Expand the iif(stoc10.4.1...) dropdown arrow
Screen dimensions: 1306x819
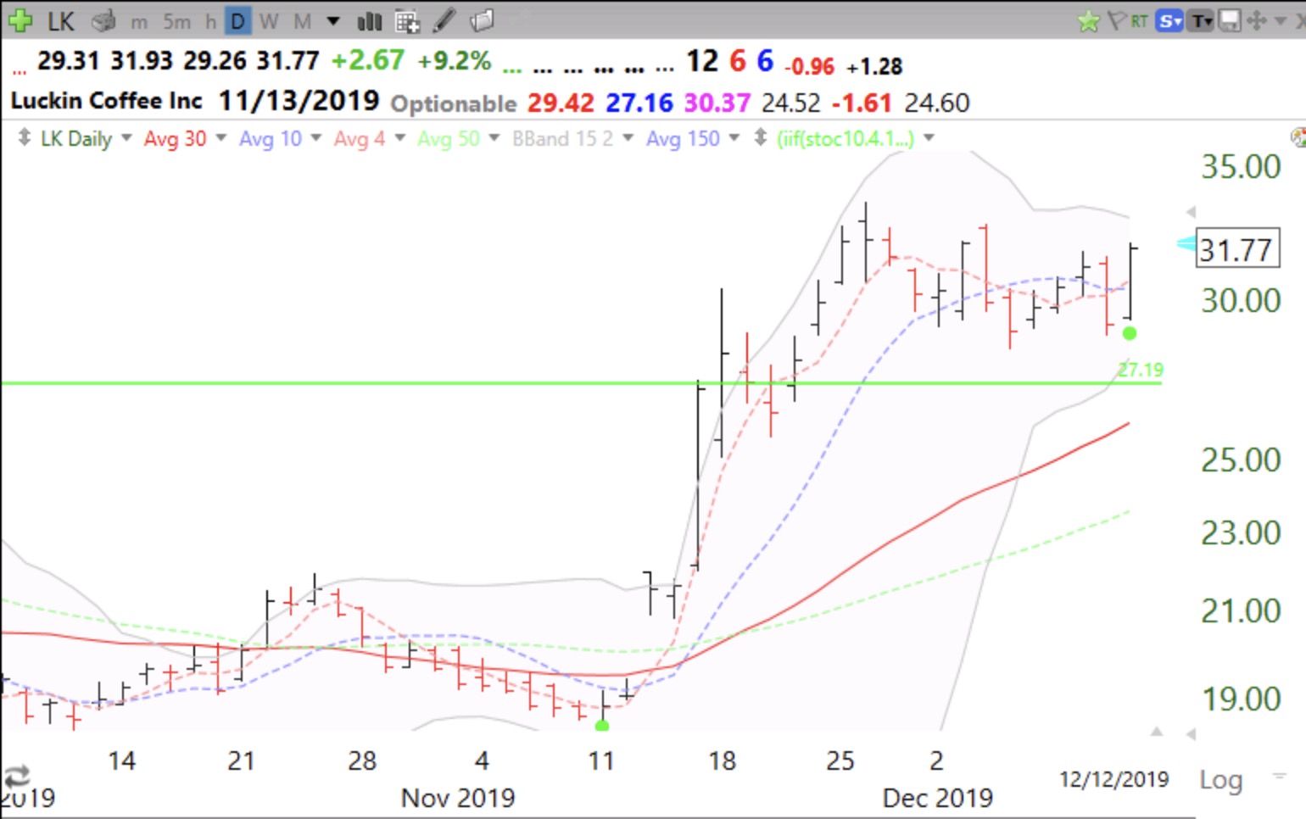[x=929, y=137]
